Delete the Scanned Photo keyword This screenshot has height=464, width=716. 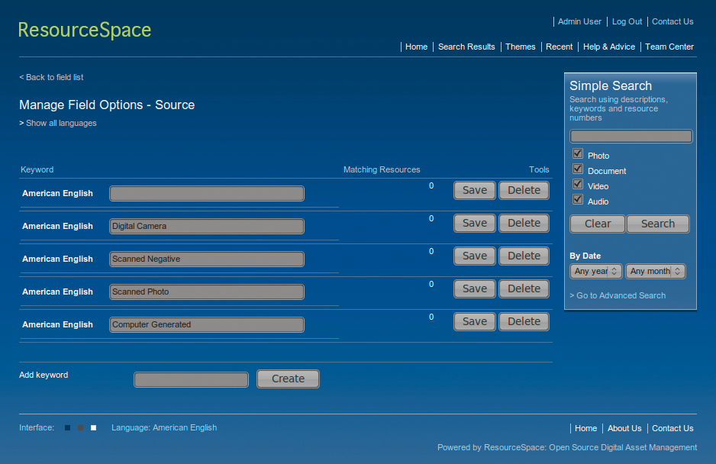(524, 289)
